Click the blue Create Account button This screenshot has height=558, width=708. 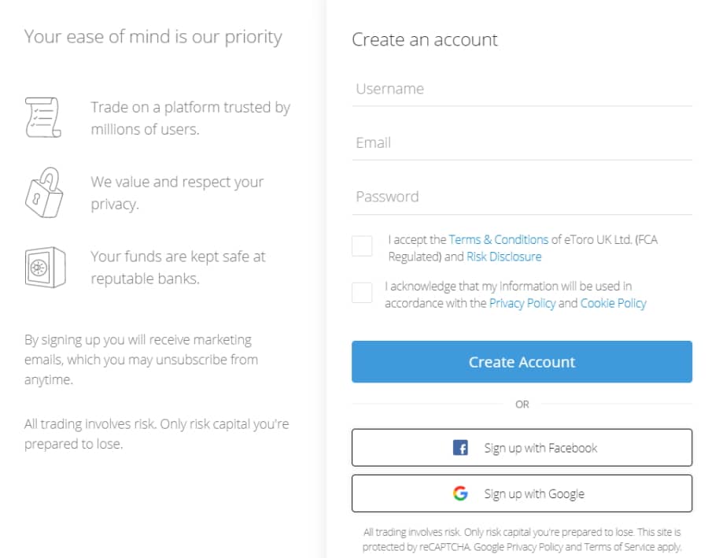[x=522, y=362]
